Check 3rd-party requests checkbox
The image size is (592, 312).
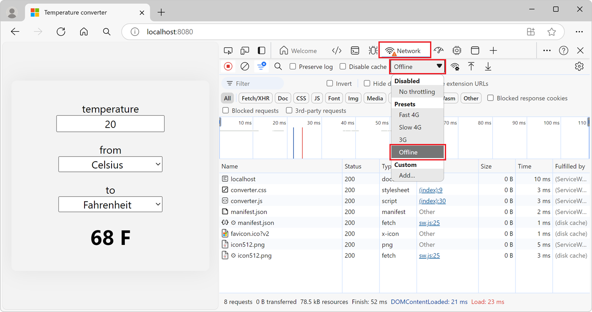289,111
